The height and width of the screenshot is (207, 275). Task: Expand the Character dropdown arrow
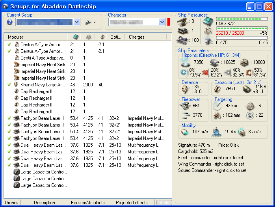click(162, 22)
